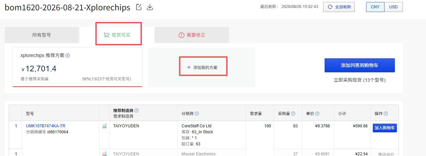Click 全部刷新 refresh button
Screen dimensions: 426x156
[x=339, y=7]
